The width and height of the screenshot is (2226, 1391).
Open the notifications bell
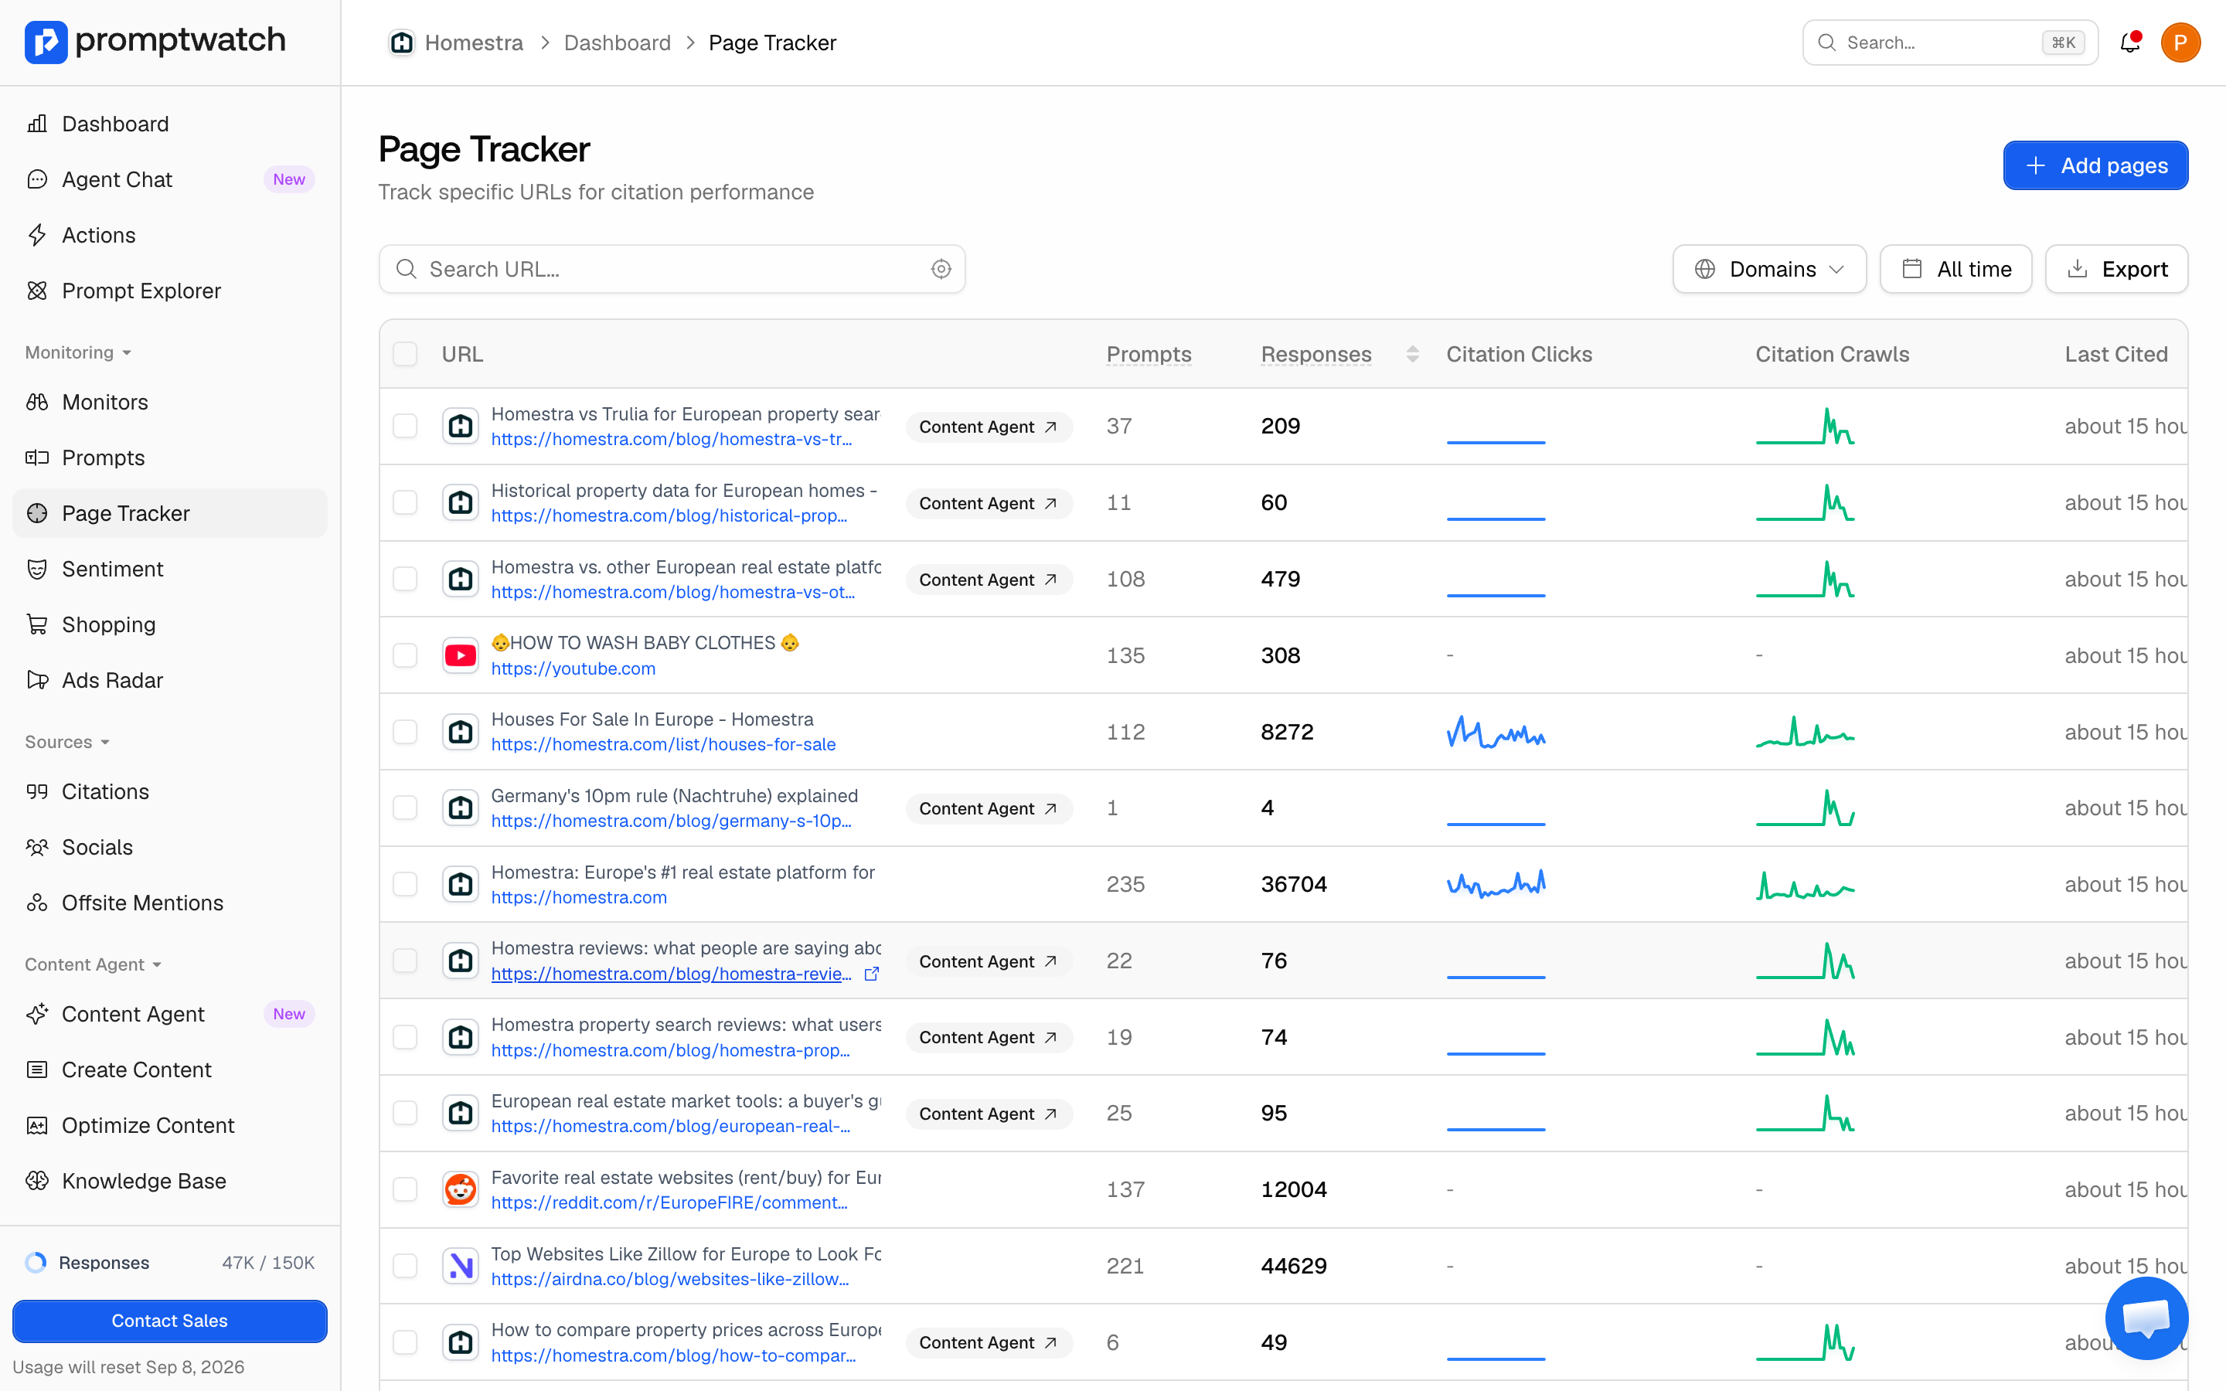coord(2129,43)
